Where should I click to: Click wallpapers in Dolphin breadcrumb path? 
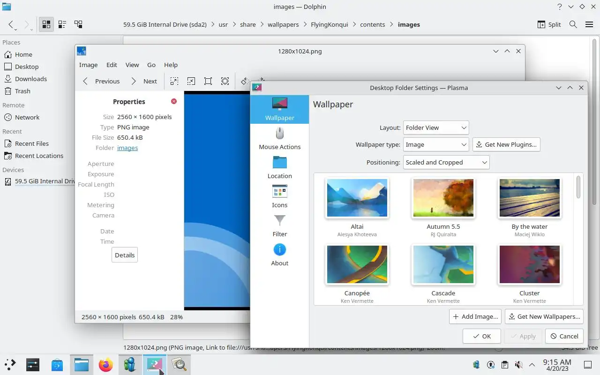(283, 24)
